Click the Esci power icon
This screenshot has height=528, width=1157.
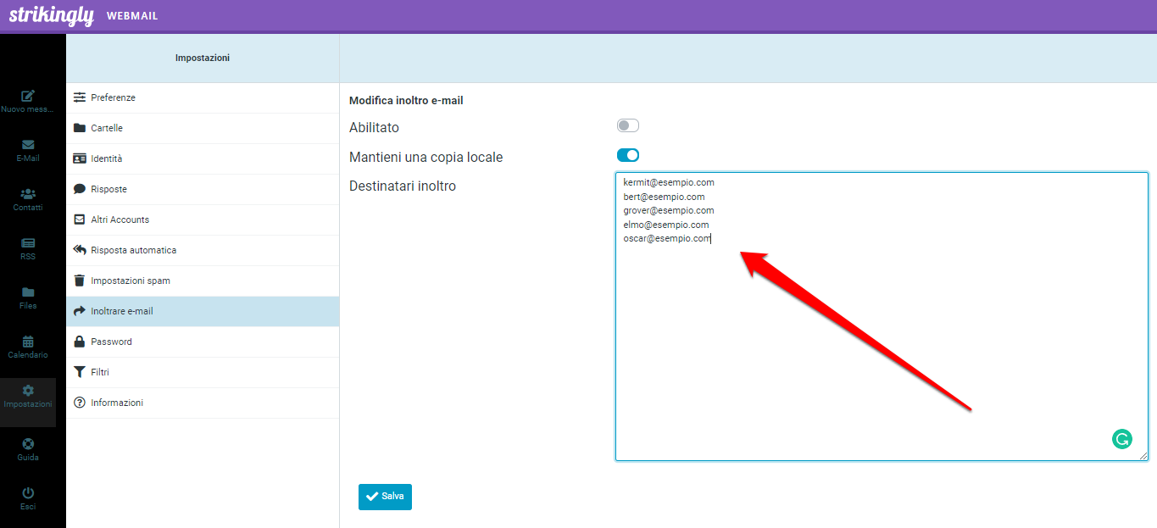pyautogui.click(x=28, y=492)
